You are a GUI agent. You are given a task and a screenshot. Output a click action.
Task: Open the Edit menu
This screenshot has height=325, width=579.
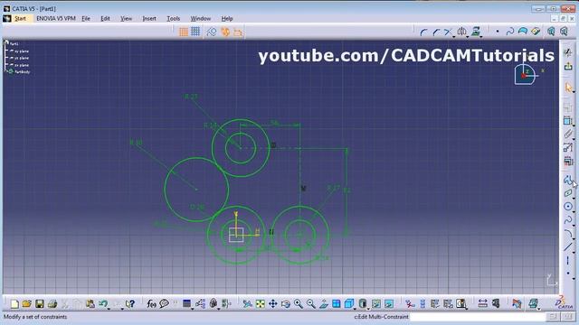tap(105, 18)
